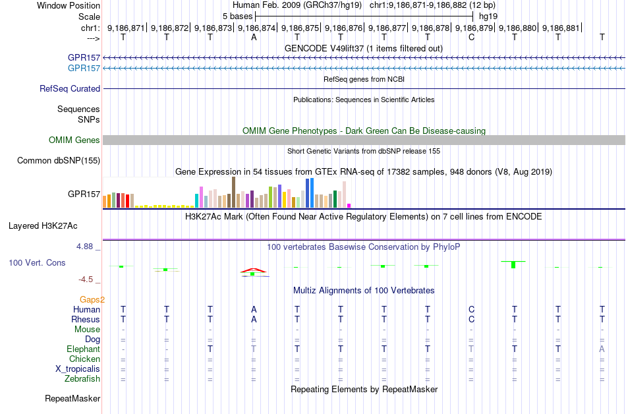Click the hg19 label beside the scale bar
The image size is (626, 414).
(488, 16)
